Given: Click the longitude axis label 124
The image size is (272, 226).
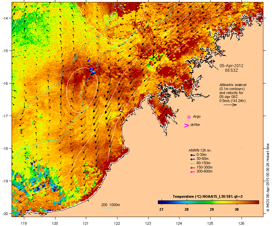Looking at the screenshot, I should tap(179, 223).
